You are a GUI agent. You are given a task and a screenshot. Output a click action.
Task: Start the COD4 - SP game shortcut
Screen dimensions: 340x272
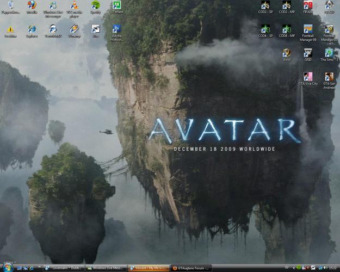point(265,31)
